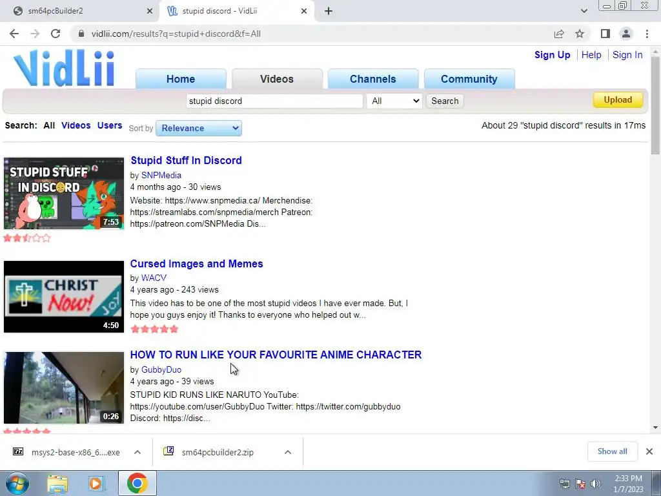Open the anime character run video thumbnail

64,387
